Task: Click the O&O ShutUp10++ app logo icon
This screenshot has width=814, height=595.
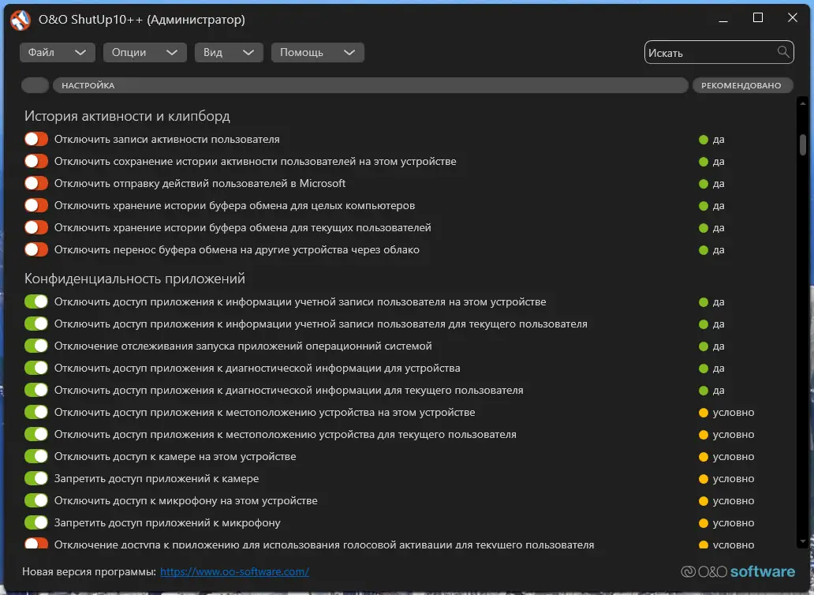Action: coord(21,20)
